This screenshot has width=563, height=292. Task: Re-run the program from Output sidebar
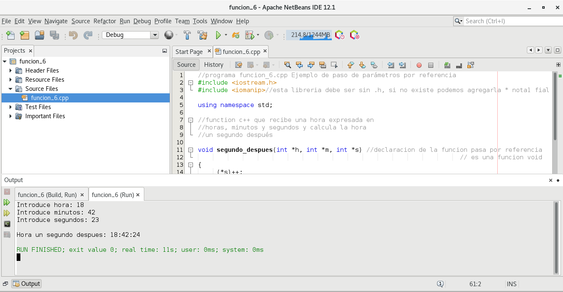(7, 202)
